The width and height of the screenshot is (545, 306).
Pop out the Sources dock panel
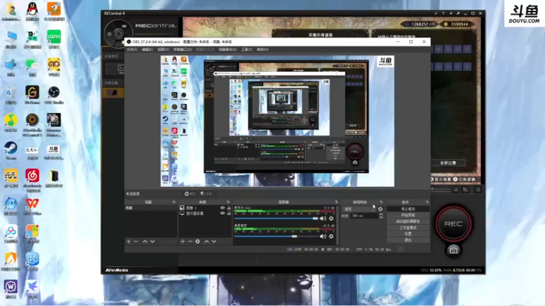click(228, 202)
